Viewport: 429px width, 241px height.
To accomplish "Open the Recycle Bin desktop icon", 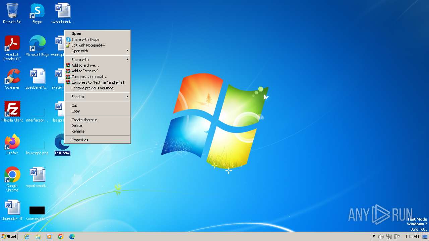I will [x=12, y=13].
